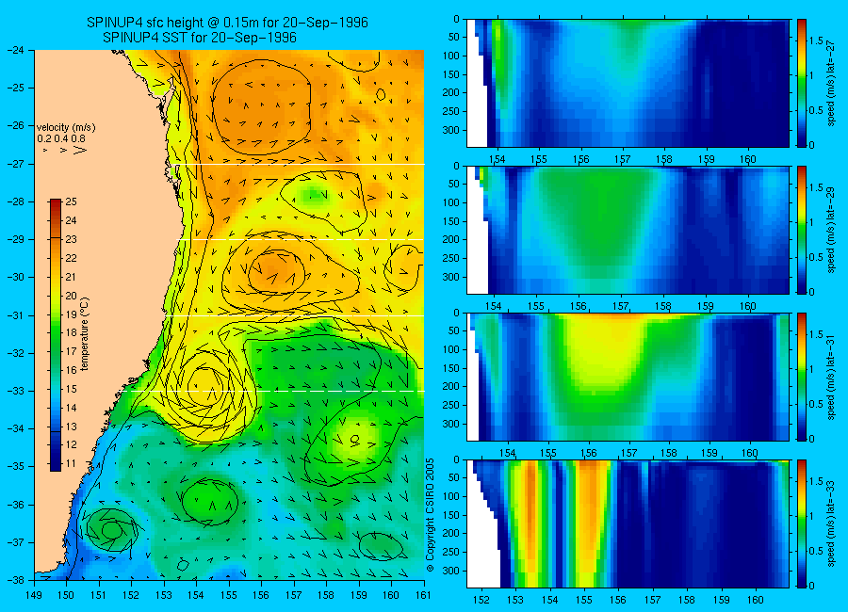Click the 'velocity (m/s)' legend label
This screenshot has height=612, width=848.
pos(66,128)
